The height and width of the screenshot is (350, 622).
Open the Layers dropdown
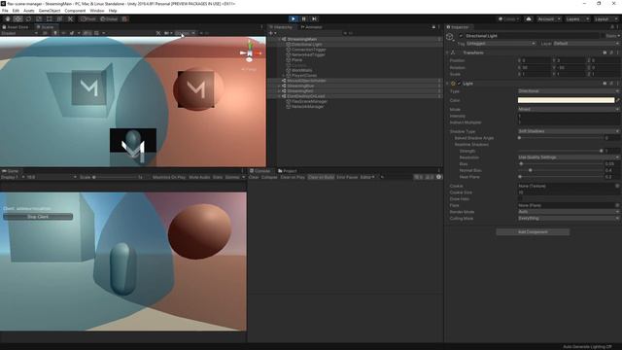point(576,19)
